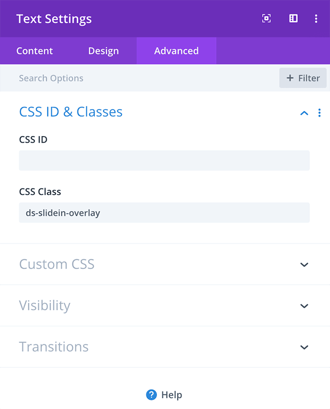The width and height of the screenshot is (330, 409).
Task: Click the expand modal fullscreen icon
Action: pyautogui.click(x=266, y=18)
